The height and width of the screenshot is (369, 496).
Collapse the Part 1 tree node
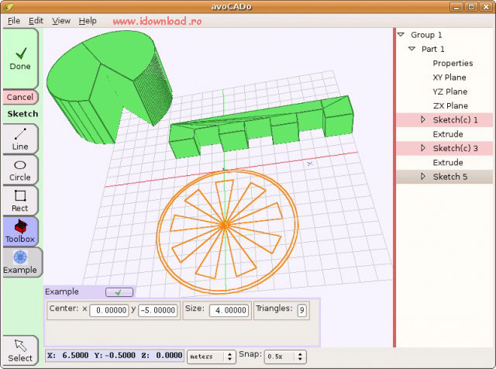412,49
